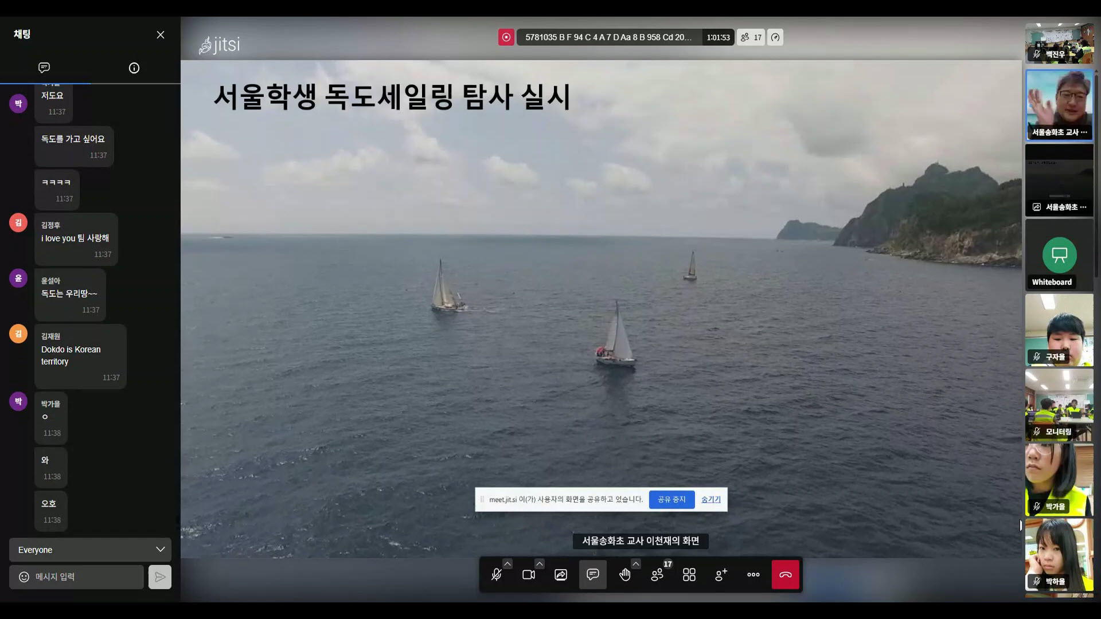
Task: Toggle screen sharing from the toolbar
Action: coord(561,575)
